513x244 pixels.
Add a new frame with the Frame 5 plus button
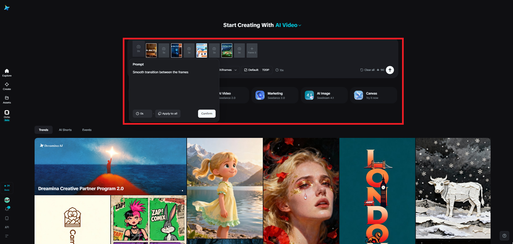[252, 51]
